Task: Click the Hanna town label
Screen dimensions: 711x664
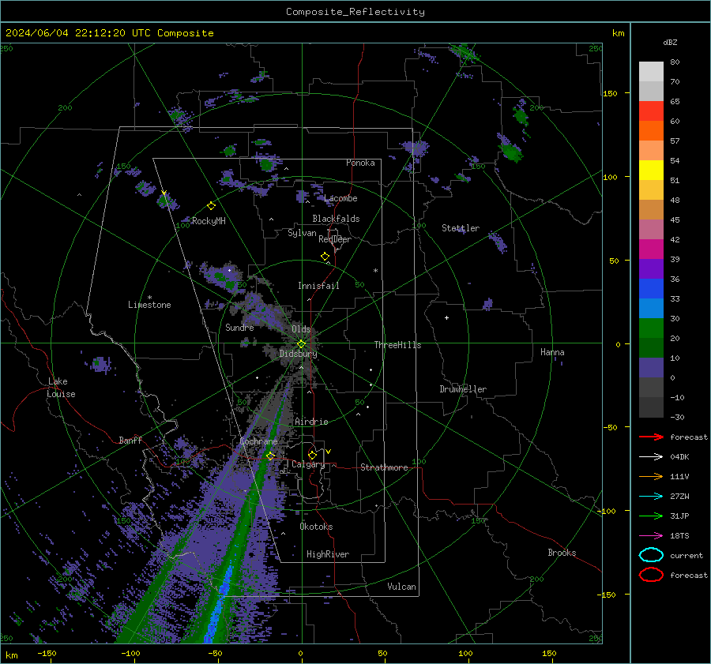Action: point(552,352)
